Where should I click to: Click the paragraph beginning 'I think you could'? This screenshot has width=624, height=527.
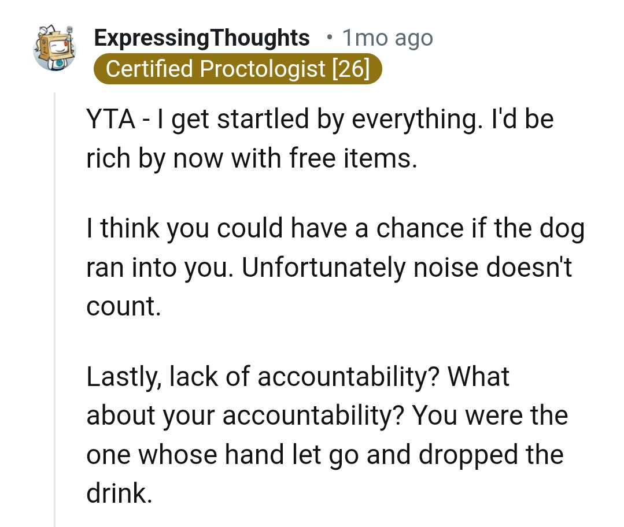pos(335,267)
